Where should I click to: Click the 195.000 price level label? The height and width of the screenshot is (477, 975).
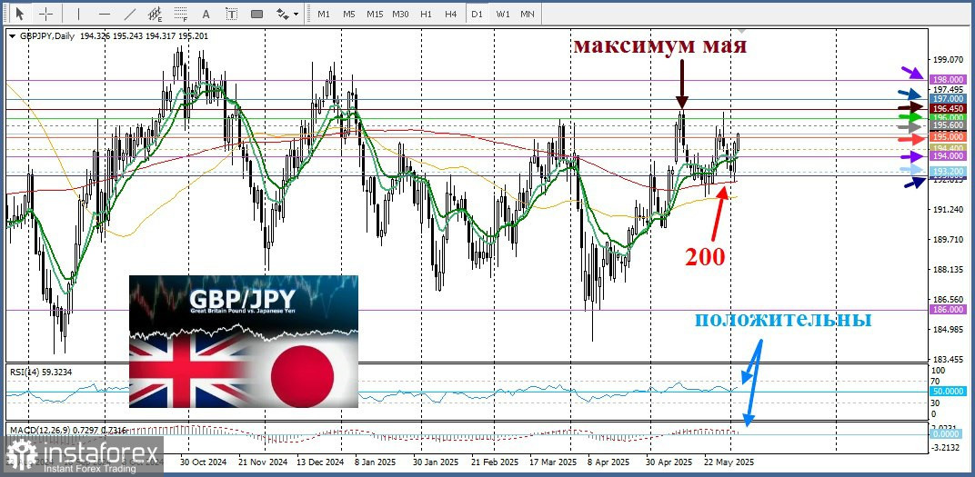tap(948, 136)
